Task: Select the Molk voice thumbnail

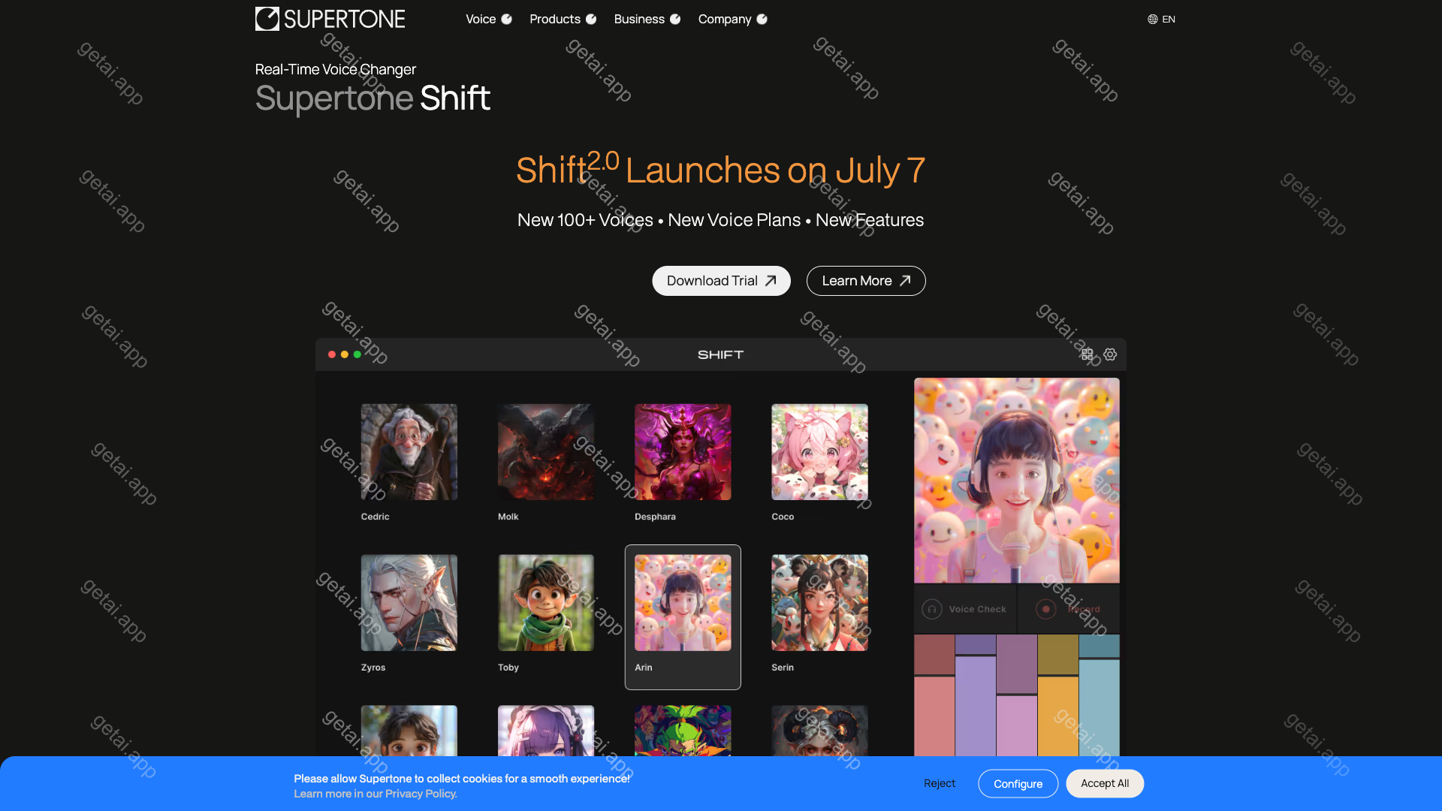Action: pyautogui.click(x=545, y=452)
